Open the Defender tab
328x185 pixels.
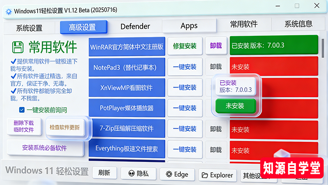135,26
